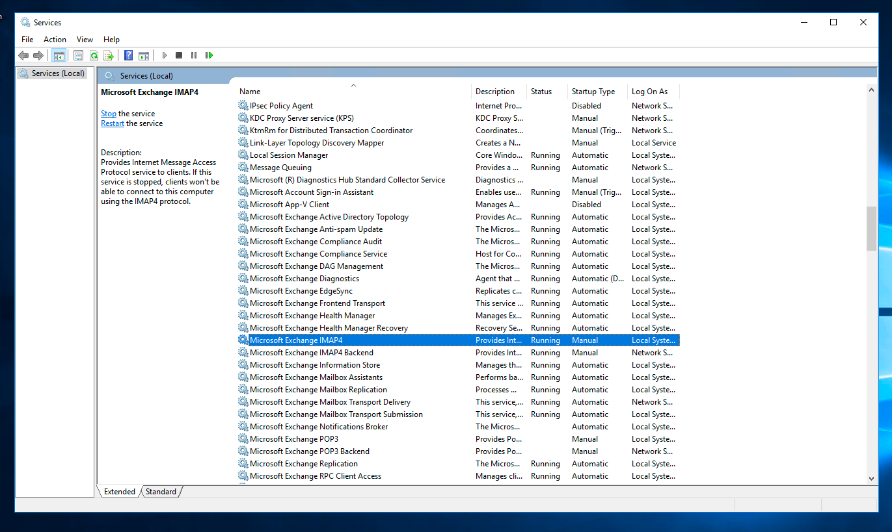This screenshot has height=532, width=892.
Task: Open Properties via toolbar icon
Action: [78, 55]
